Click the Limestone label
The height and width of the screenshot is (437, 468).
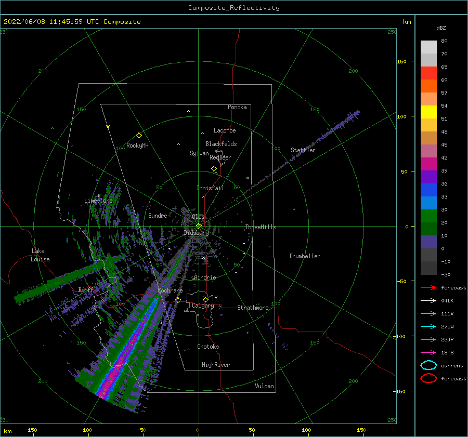tap(98, 201)
